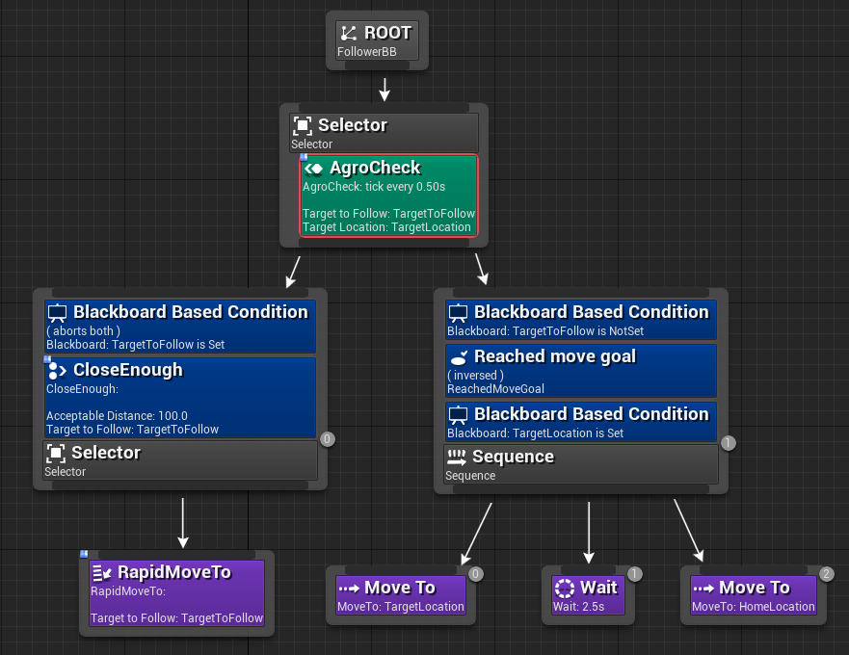849x655 pixels.
Task: Click the CloseEnough decorator icon
Action: coord(57,370)
